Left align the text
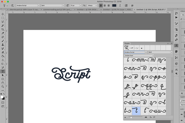Viewport: 185px width, 123px height. (x=101, y=5)
